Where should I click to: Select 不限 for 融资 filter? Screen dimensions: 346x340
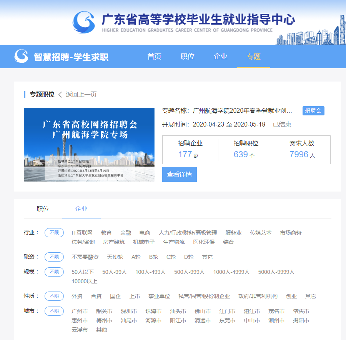point(54,257)
